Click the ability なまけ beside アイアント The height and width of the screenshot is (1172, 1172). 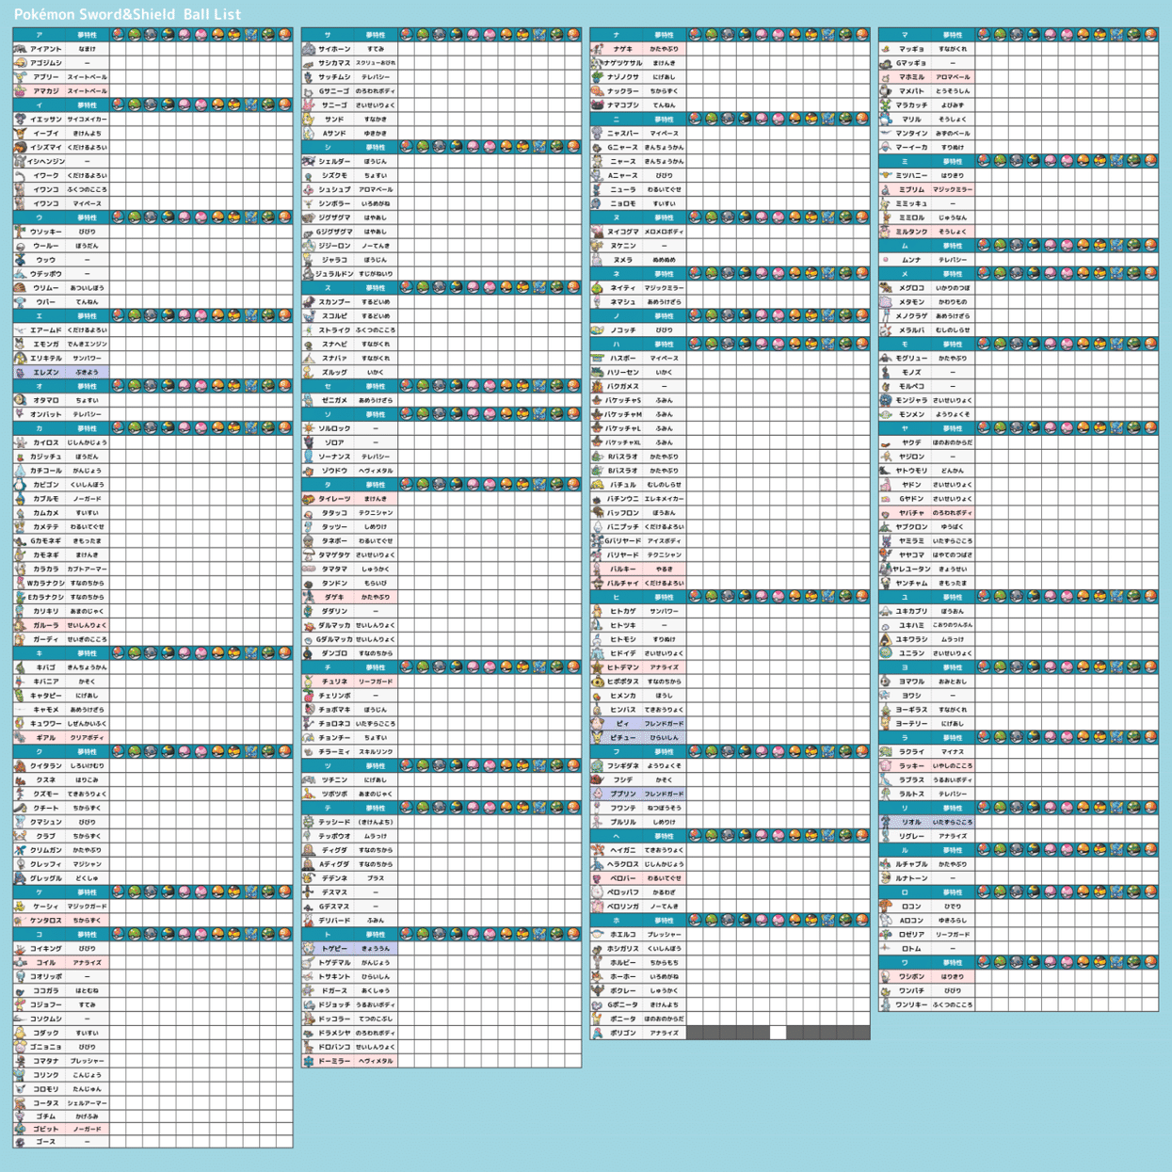pyautogui.click(x=87, y=49)
